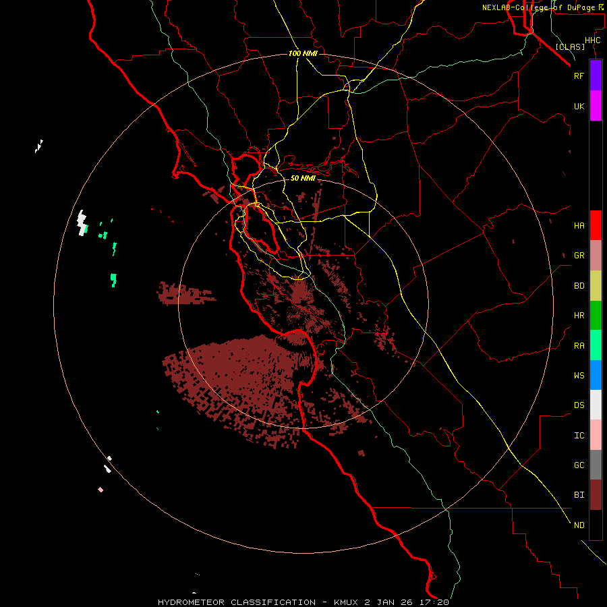Click the purple RF color swatch in legend
This screenshot has height=607, width=607.
coord(596,76)
